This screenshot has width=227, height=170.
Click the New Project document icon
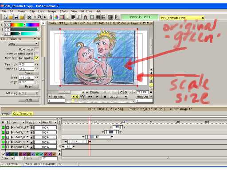(5, 17)
